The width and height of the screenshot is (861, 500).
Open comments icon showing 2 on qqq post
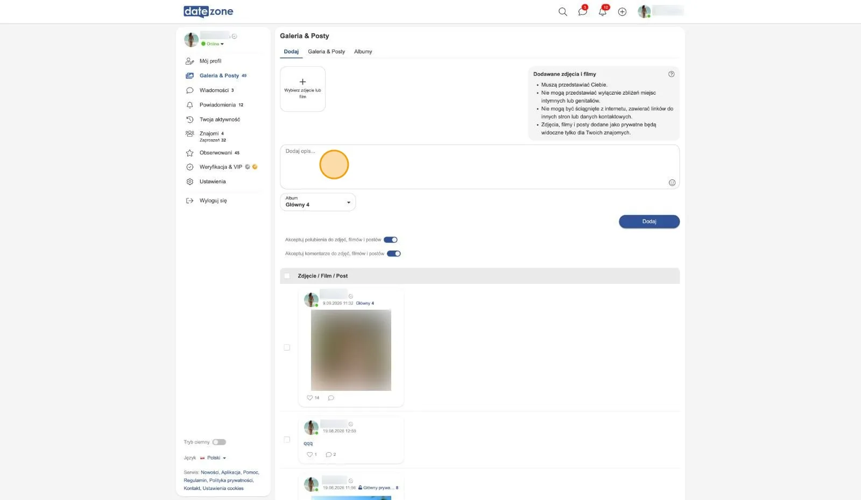pyautogui.click(x=329, y=454)
